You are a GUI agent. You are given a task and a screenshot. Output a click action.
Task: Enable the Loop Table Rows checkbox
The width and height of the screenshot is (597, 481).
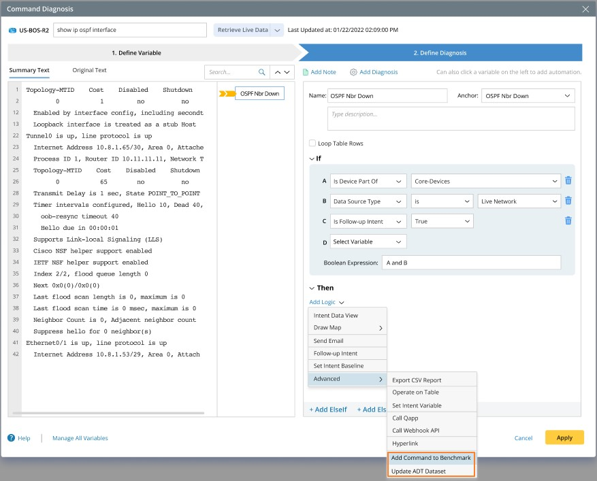pyautogui.click(x=312, y=144)
